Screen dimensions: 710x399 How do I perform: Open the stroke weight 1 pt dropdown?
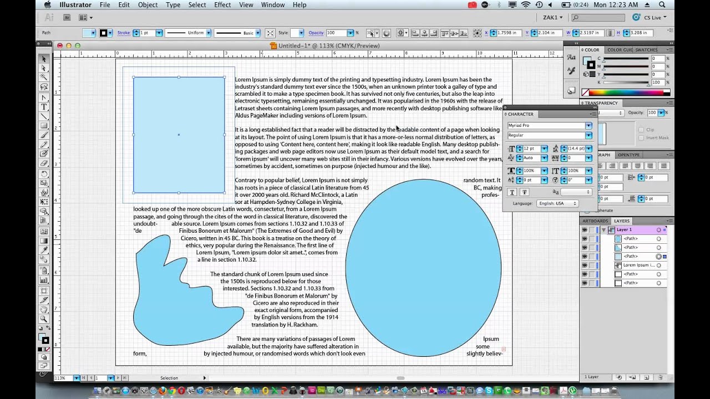159,33
